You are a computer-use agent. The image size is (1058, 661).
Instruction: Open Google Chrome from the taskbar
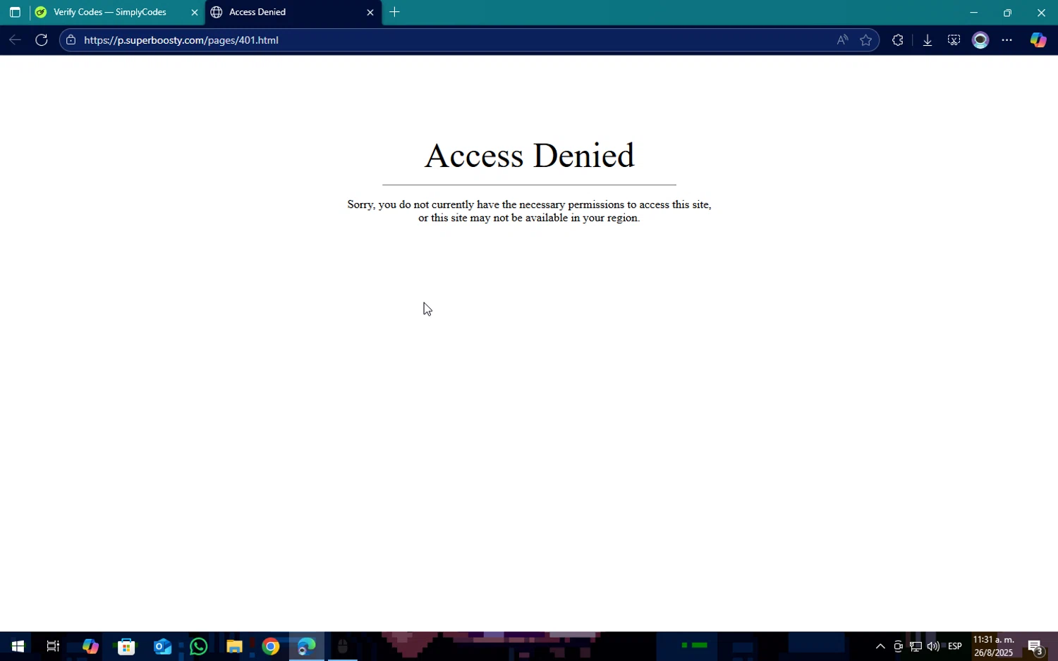pyautogui.click(x=271, y=646)
